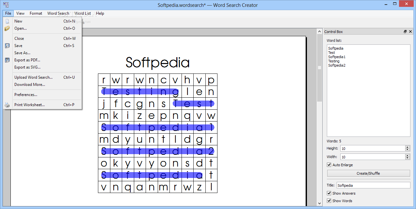
Task: Click worksheet scrollbar down arrow
Action: click(319, 203)
